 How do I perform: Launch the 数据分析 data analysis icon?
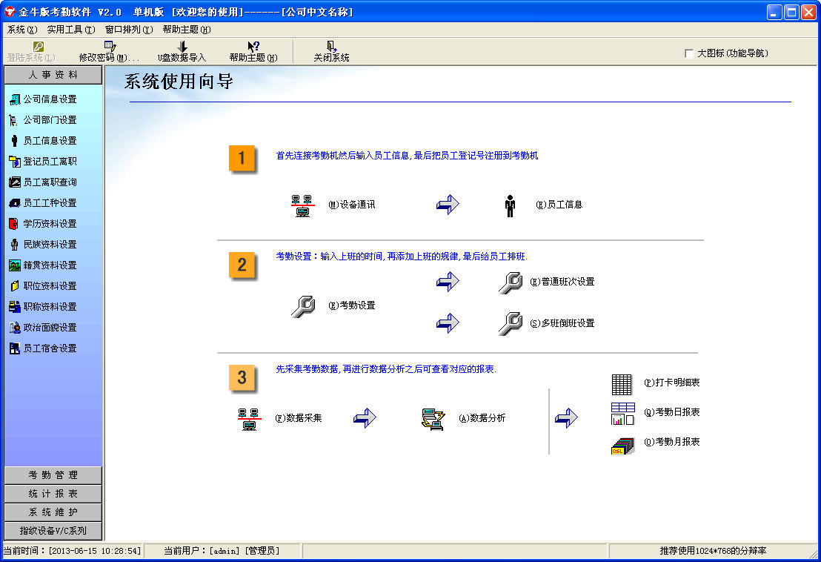433,419
